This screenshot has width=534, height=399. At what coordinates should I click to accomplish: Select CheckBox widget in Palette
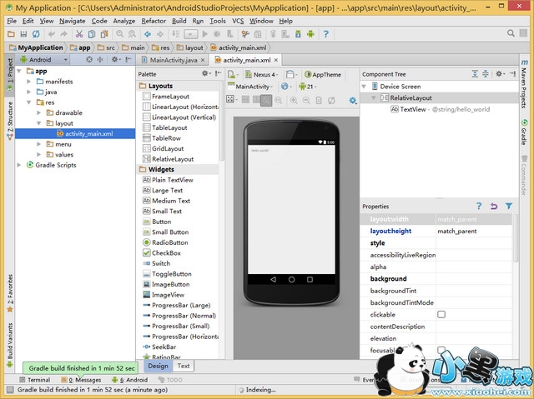tap(165, 253)
